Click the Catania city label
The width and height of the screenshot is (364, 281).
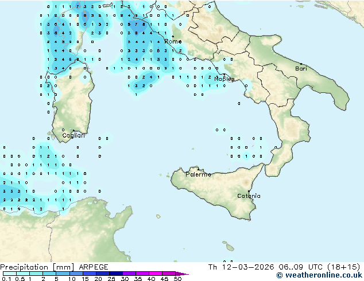[249, 196]
